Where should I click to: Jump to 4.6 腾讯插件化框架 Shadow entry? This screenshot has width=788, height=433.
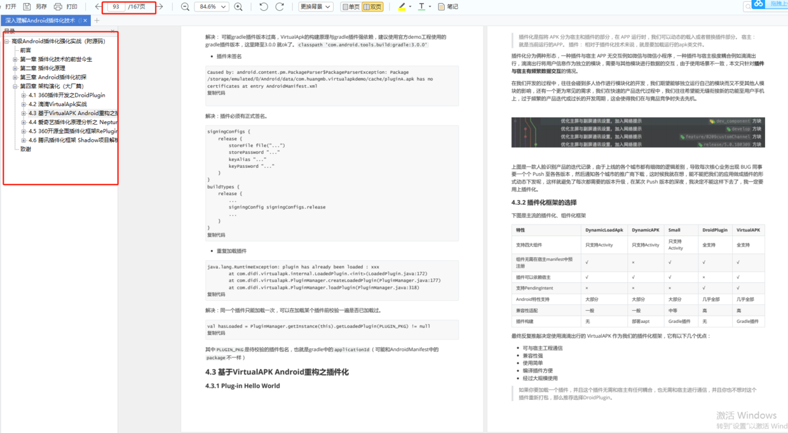(72, 140)
